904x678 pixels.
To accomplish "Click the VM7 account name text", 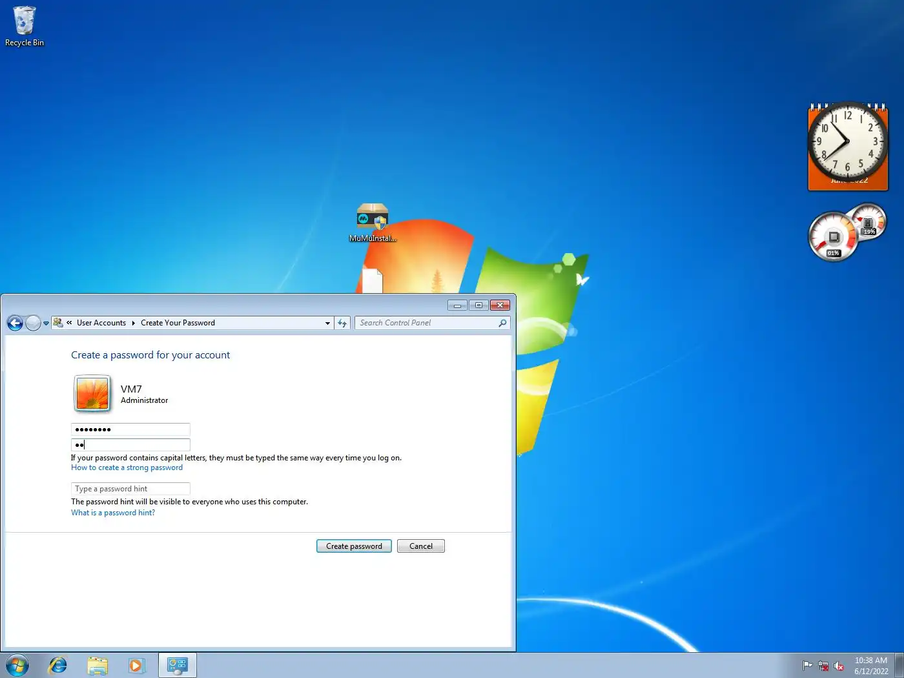I will [131, 389].
